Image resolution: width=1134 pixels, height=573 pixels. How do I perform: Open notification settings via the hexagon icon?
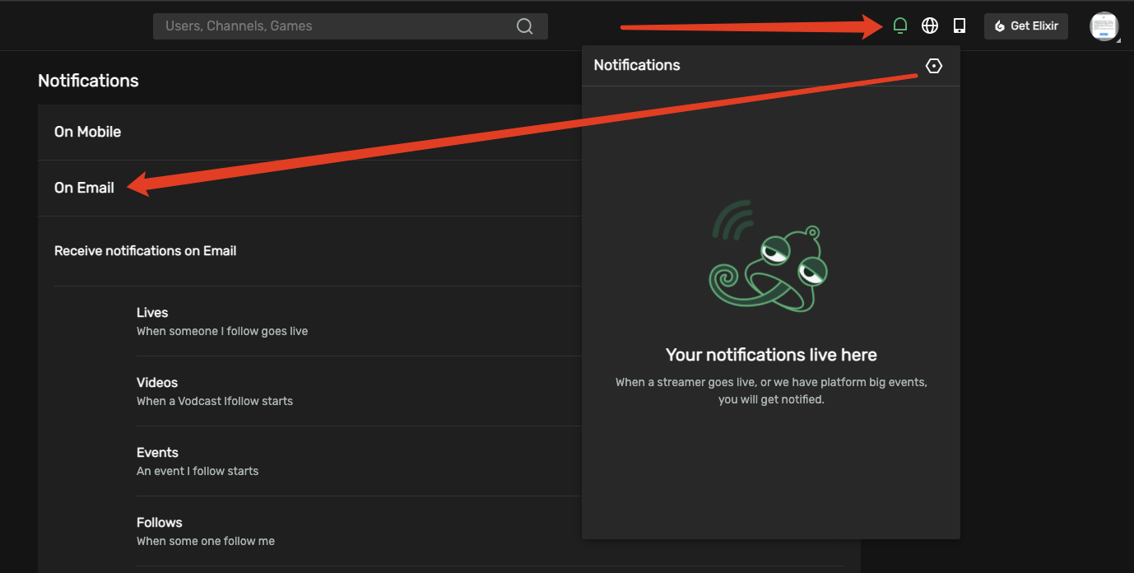(x=933, y=65)
